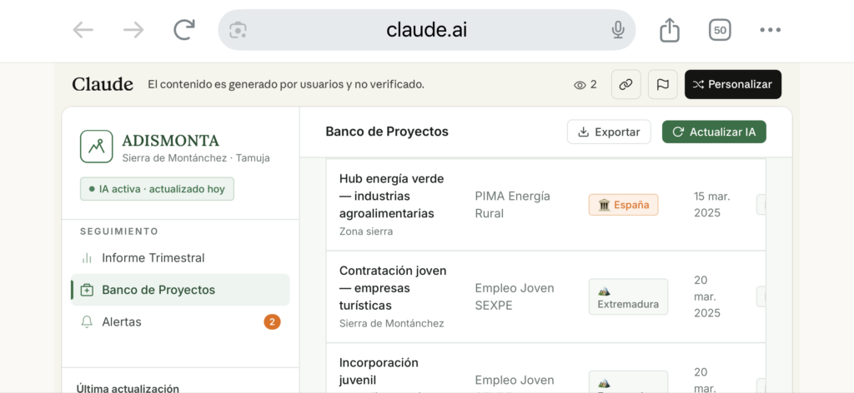
Task: Open Informe Trimestral in sidebar
Action: (x=153, y=258)
